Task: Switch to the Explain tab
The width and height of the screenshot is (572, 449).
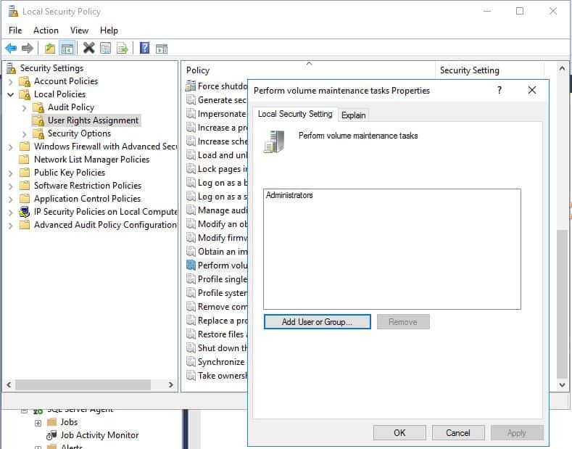Action: (354, 115)
